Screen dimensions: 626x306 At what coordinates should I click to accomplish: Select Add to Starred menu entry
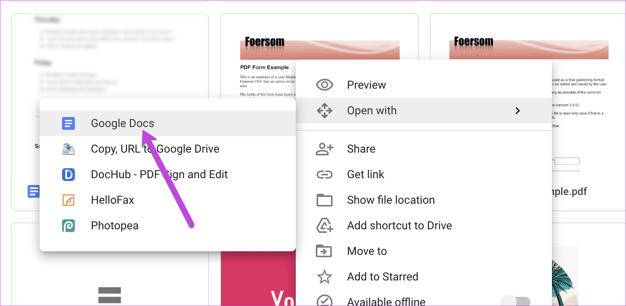click(382, 276)
